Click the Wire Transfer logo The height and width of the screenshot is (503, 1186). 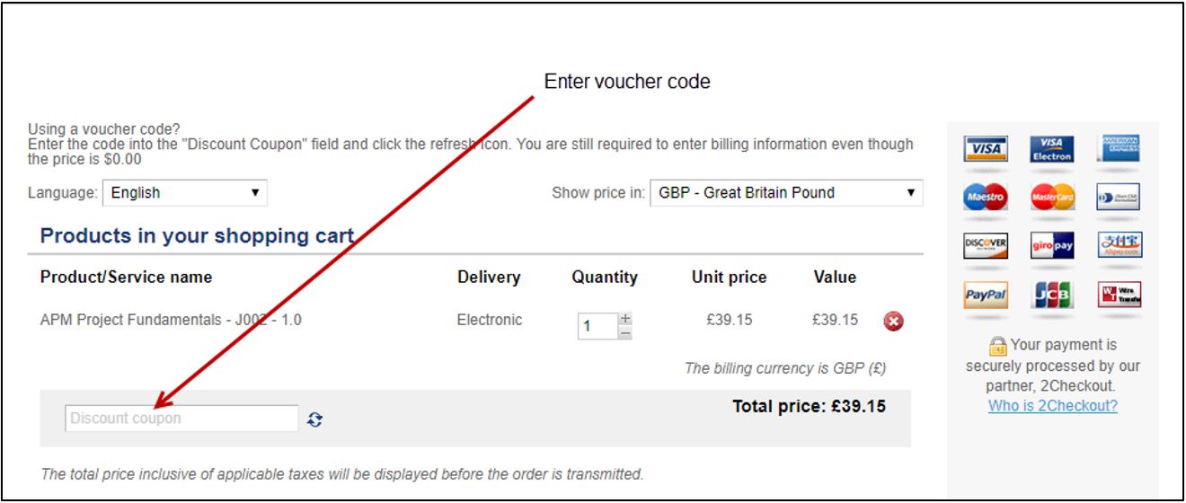coord(1119,294)
